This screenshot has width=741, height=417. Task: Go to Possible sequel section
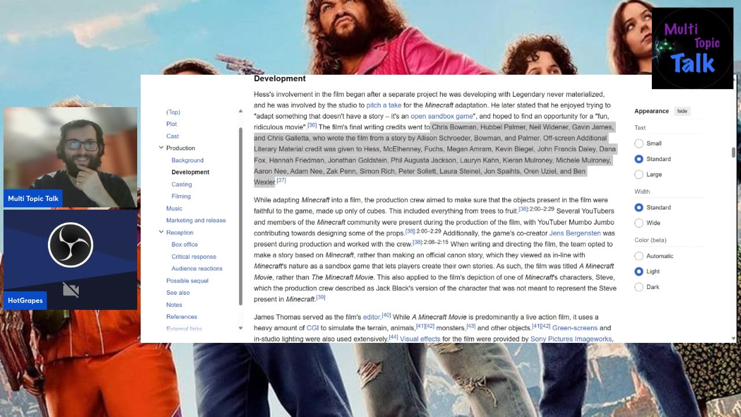click(188, 281)
